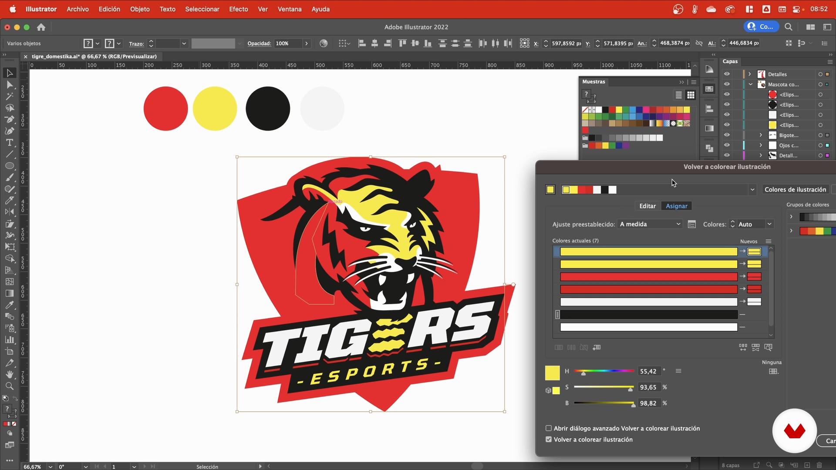836x470 pixels.
Task: Select the Selection arrow tool
Action: pos(10,73)
